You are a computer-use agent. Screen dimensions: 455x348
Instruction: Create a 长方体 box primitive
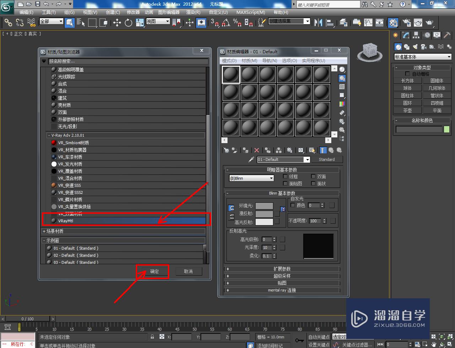[x=407, y=81]
